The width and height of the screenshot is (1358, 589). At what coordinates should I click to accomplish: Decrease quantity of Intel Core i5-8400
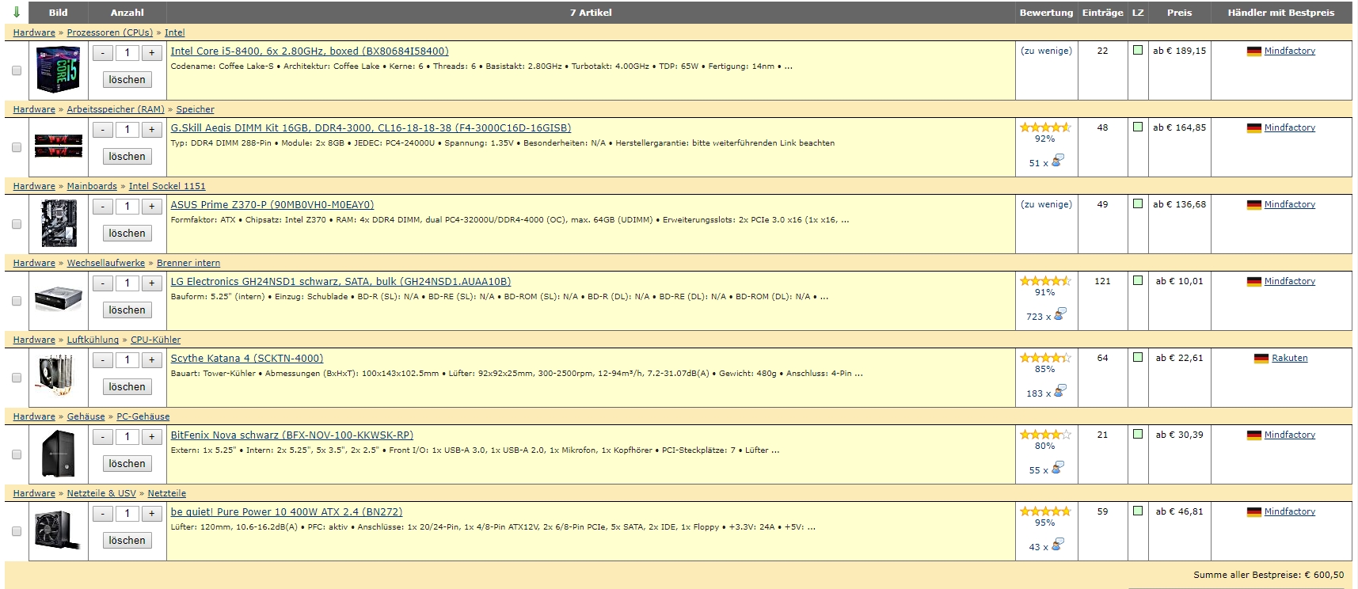point(103,53)
